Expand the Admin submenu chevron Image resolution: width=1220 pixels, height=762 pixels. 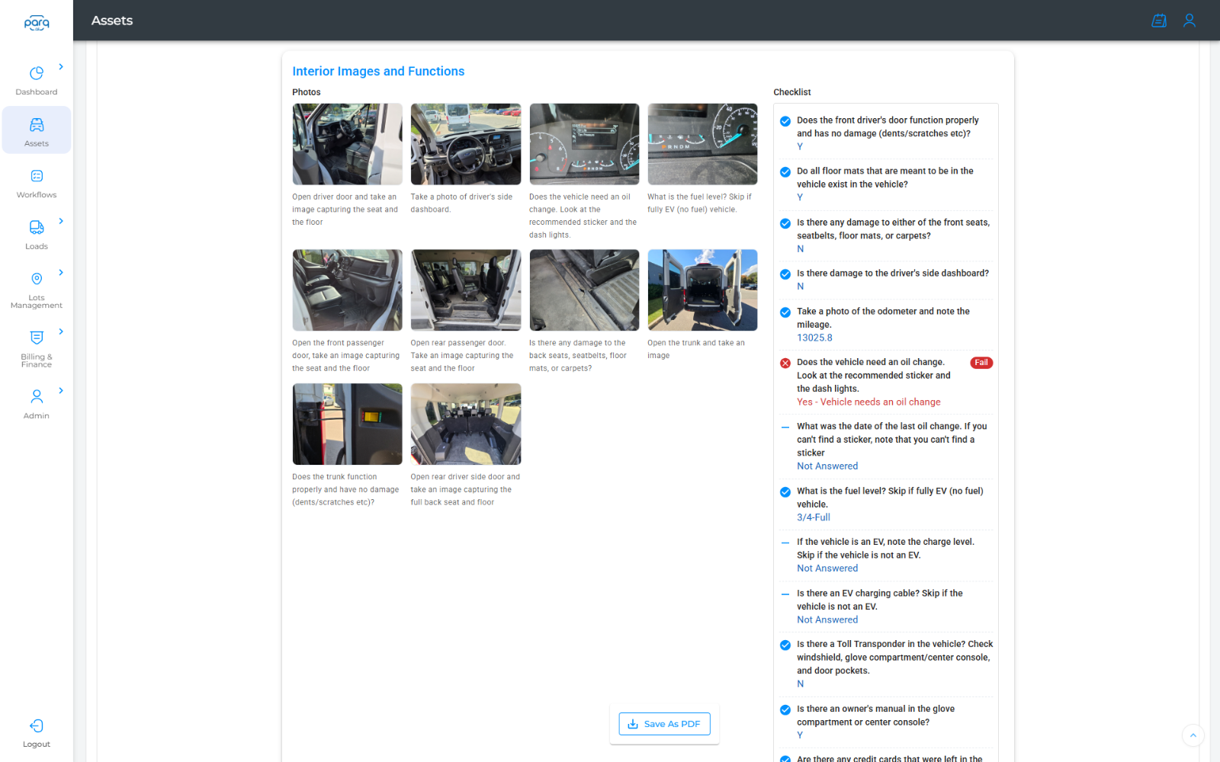[x=61, y=390]
